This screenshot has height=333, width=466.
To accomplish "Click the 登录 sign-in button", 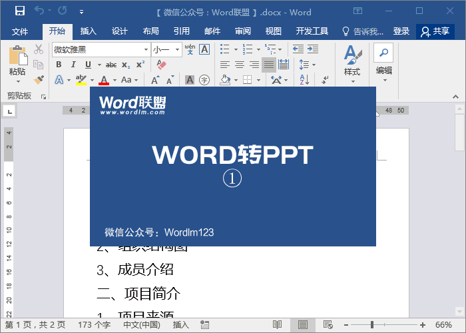I will click(x=401, y=31).
